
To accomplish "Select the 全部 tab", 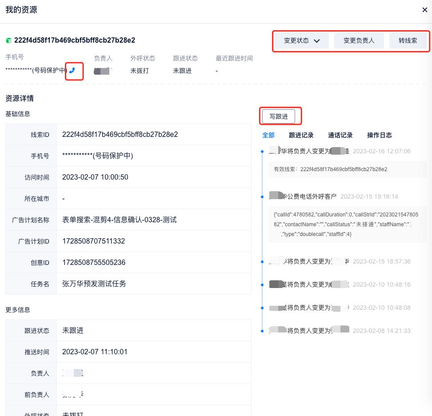I will tap(268, 135).
